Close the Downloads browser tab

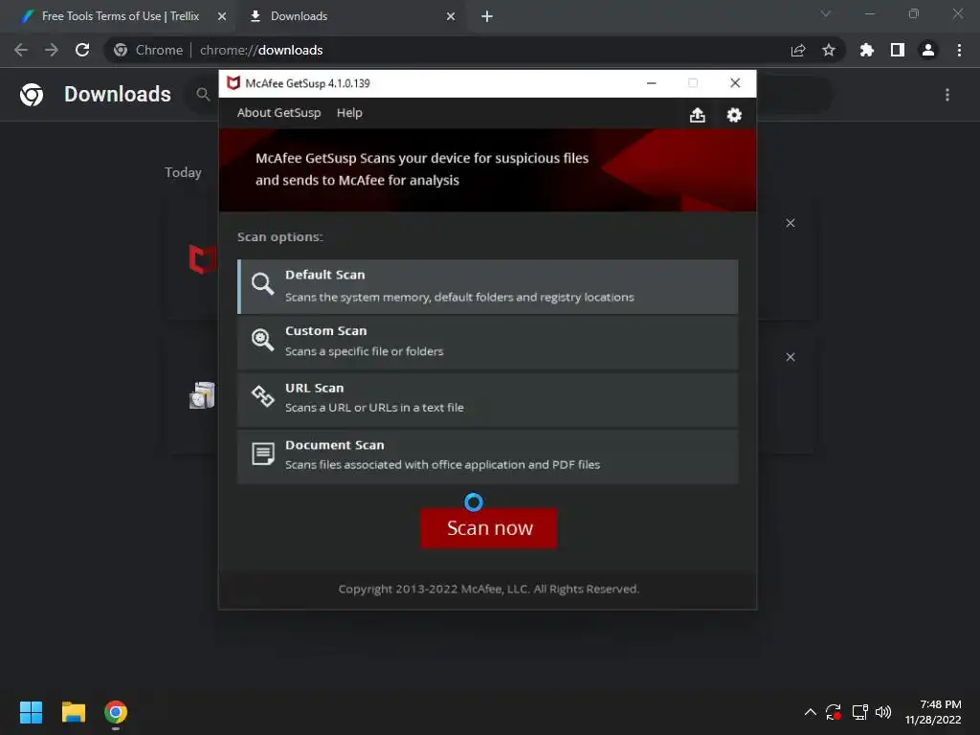451,17
